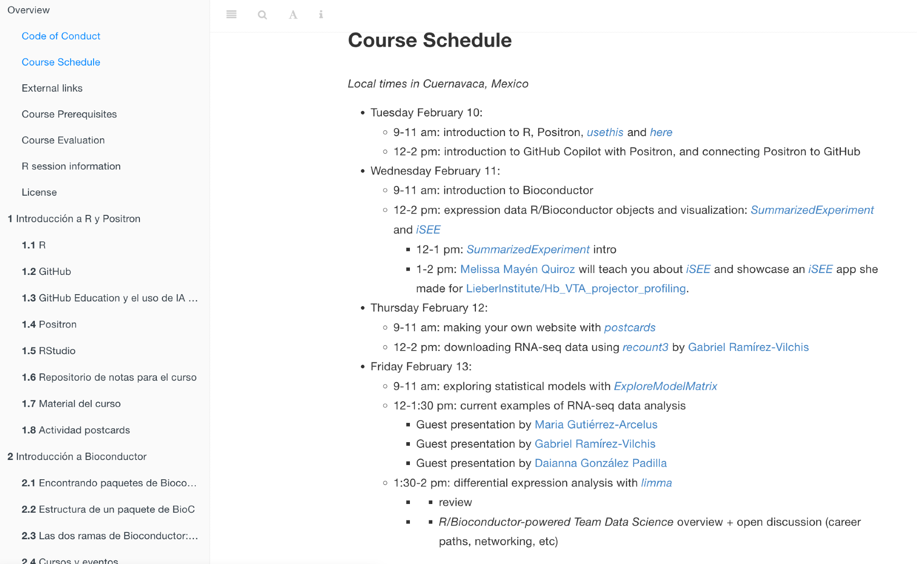Open LieberInstitute/Hb_VTA_projector_profiling link
Image resolution: width=917 pixels, height=564 pixels.
click(575, 289)
